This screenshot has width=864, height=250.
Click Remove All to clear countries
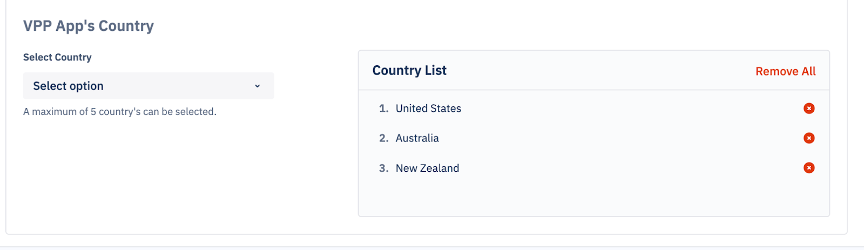(785, 71)
